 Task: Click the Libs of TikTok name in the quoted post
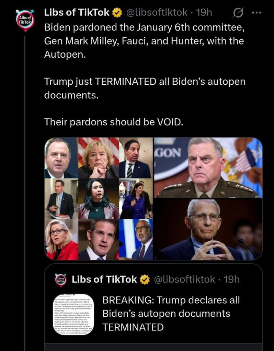pos(104,279)
